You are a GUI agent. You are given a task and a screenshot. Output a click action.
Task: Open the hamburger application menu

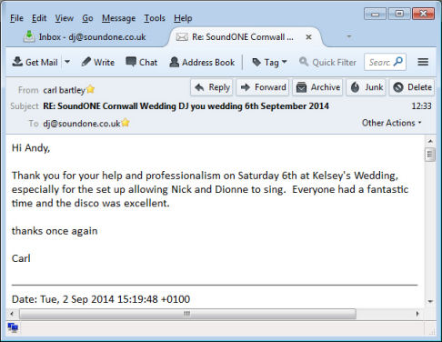click(423, 62)
